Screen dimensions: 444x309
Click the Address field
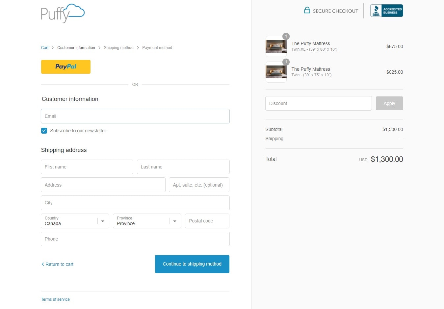[x=103, y=185]
